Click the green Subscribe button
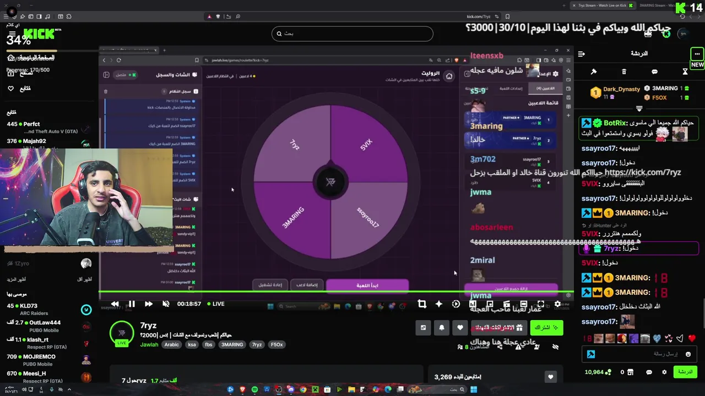The image size is (705, 396). (x=546, y=328)
